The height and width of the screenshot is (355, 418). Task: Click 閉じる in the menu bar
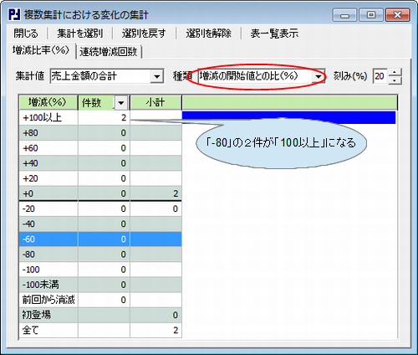pyautogui.click(x=26, y=33)
